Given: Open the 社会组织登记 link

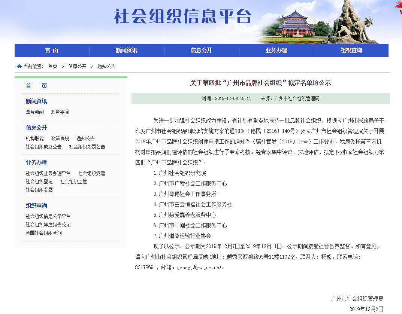Looking at the screenshot, I should tap(39, 182).
